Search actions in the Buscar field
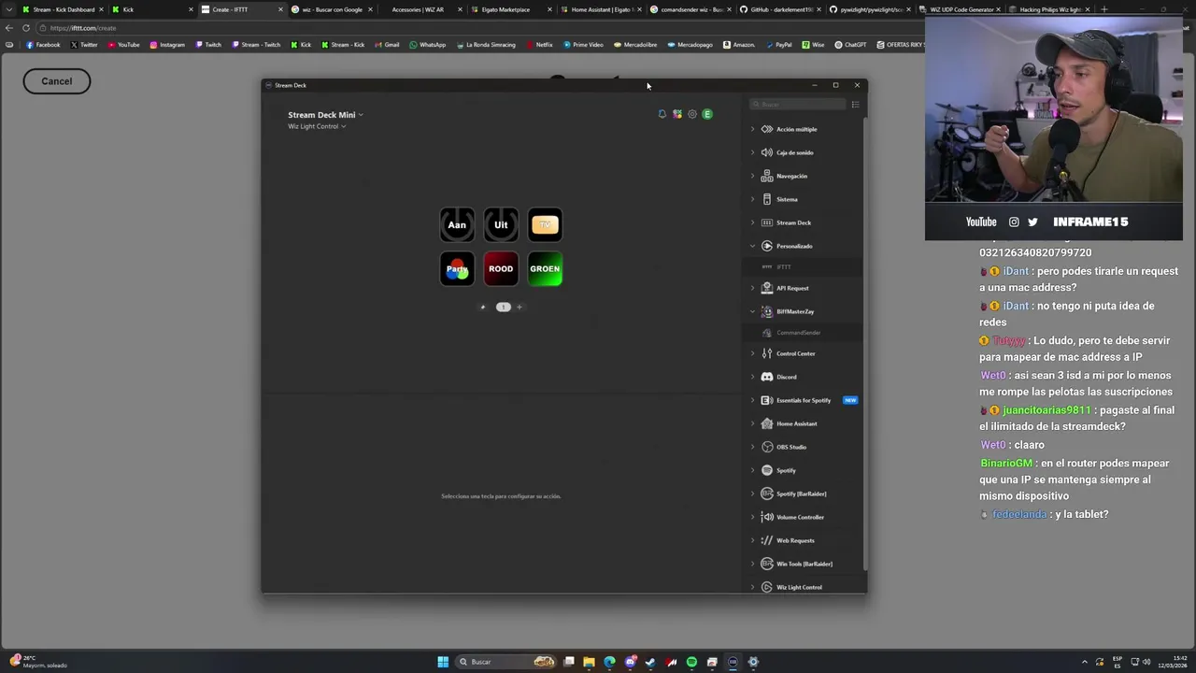This screenshot has width=1196, height=673. point(799,105)
